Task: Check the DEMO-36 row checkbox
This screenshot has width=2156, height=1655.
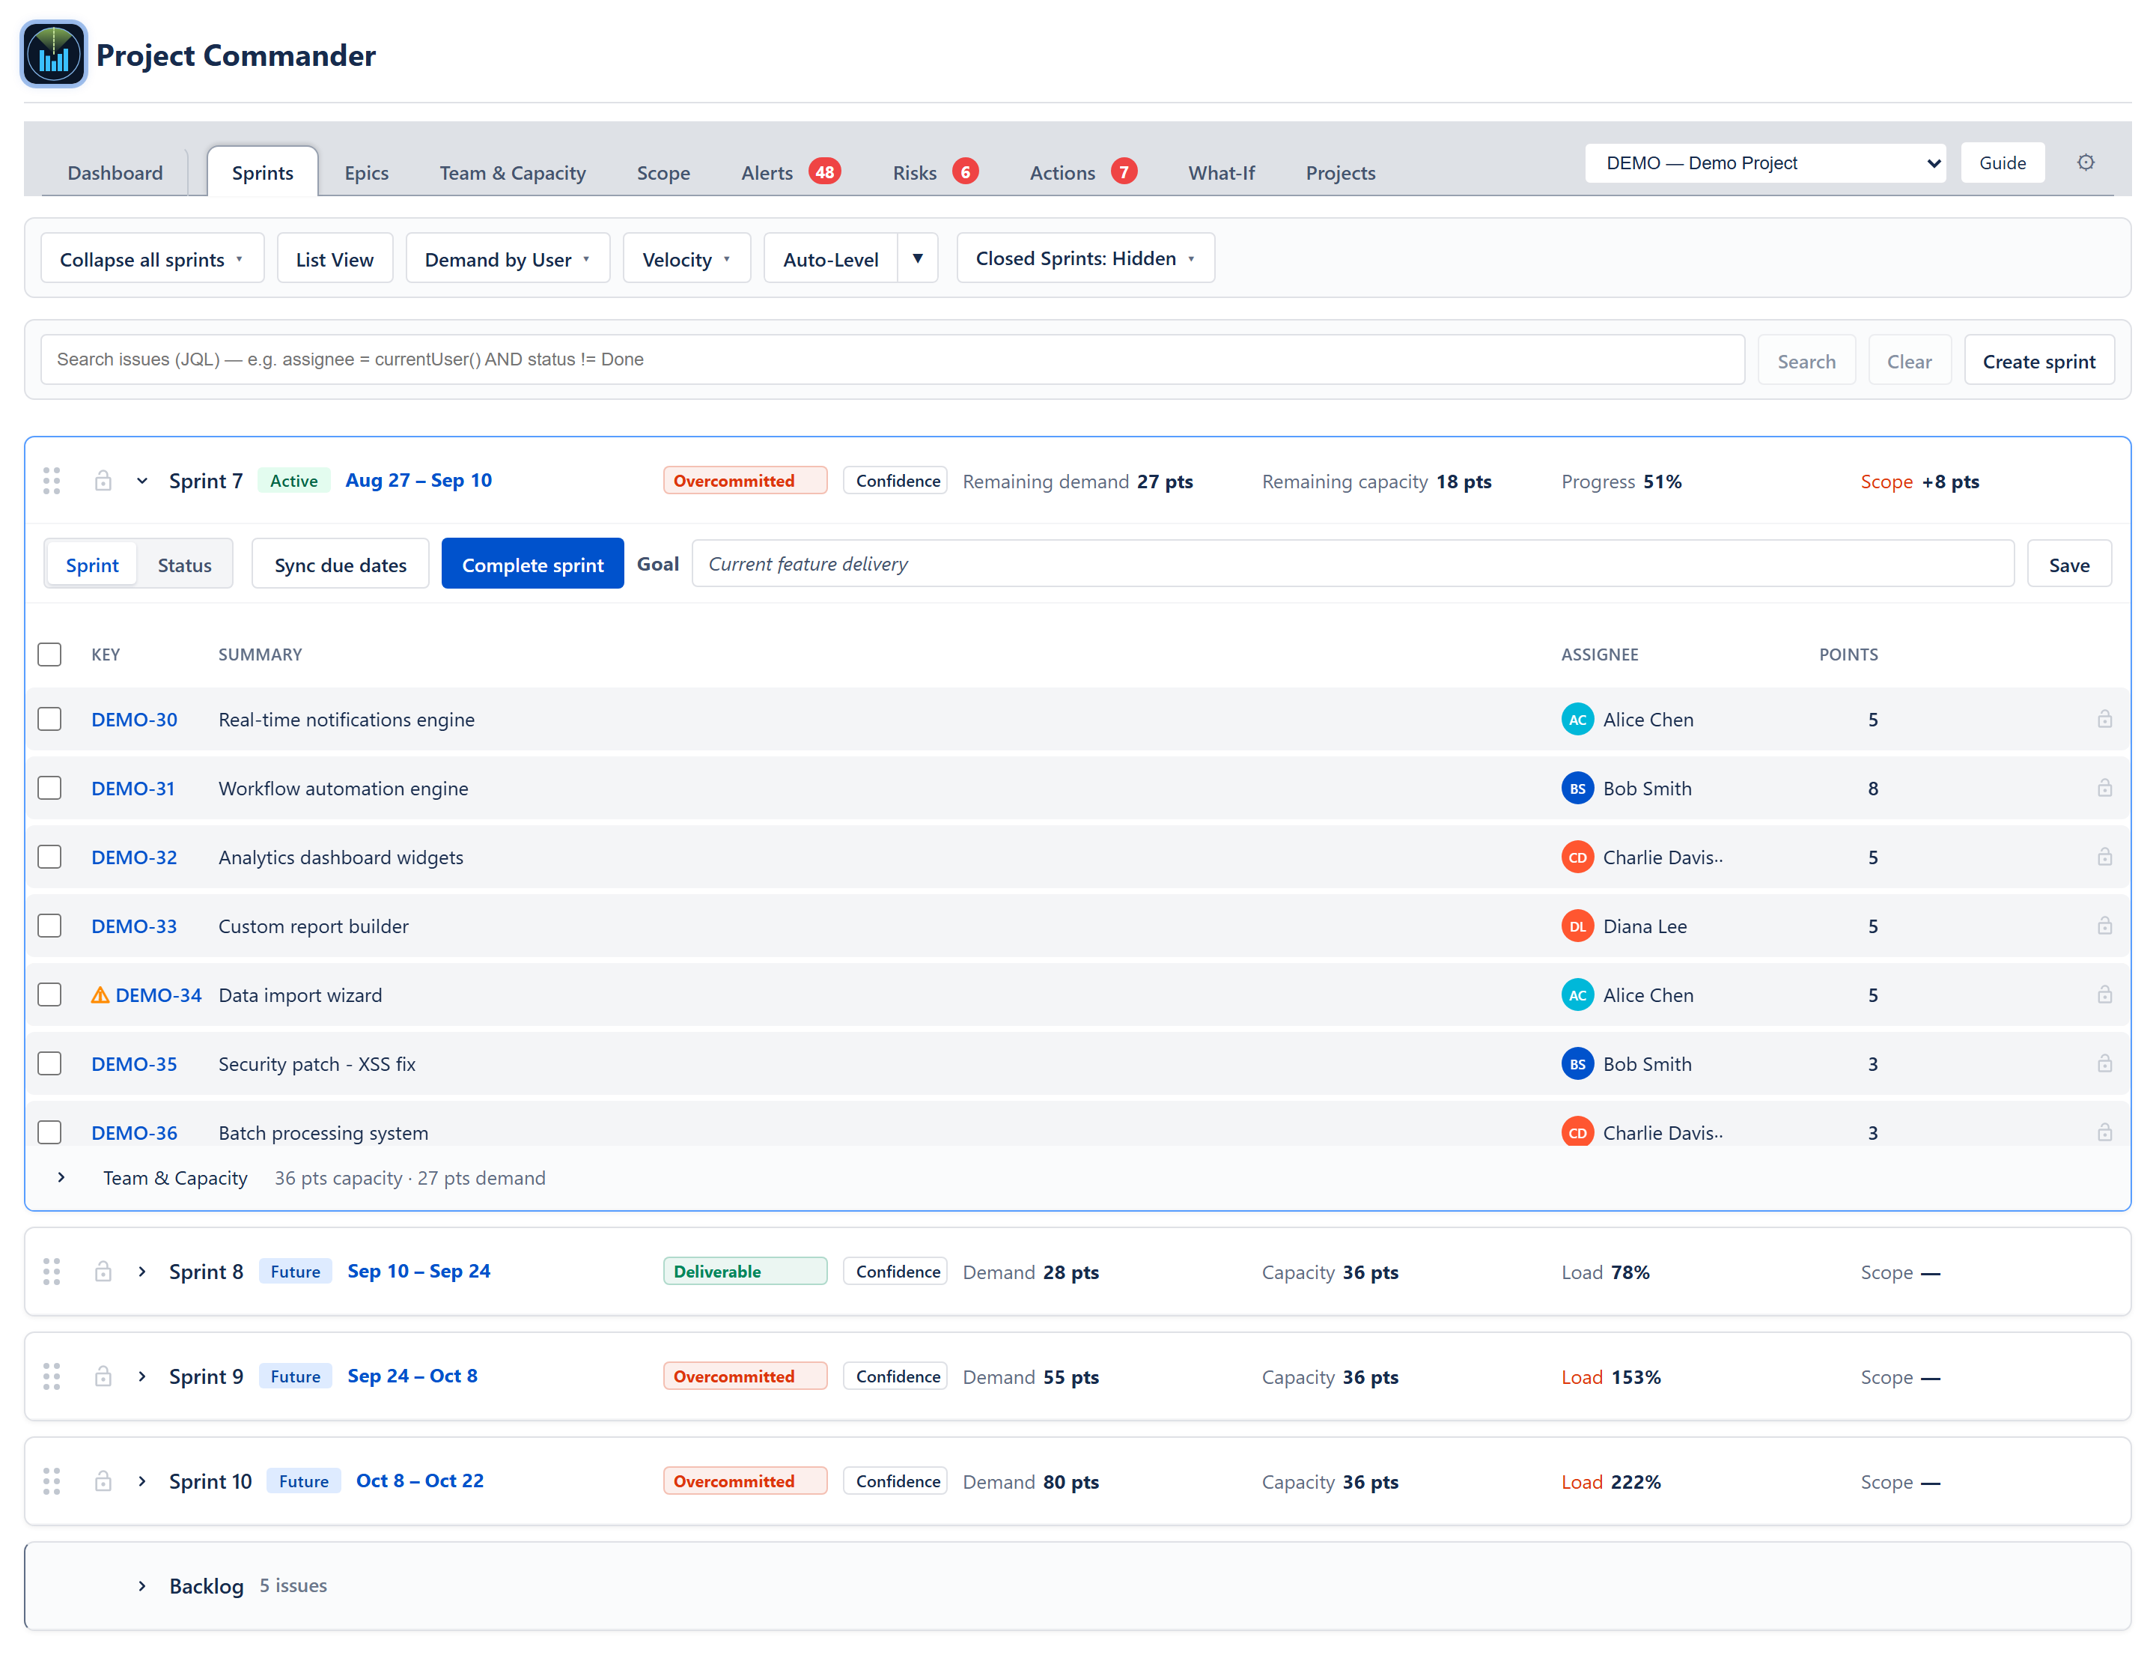Action: click(x=49, y=1133)
